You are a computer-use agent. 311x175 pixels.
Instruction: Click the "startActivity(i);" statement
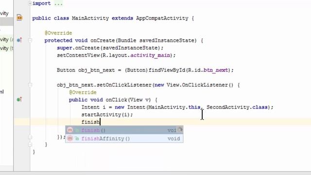(107, 115)
